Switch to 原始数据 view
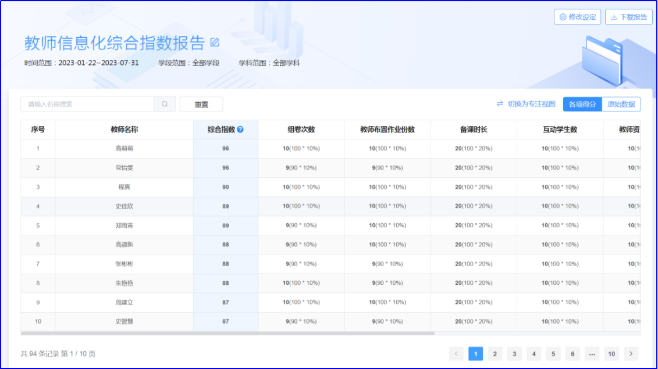This screenshot has height=369, width=658. click(x=621, y=104)
